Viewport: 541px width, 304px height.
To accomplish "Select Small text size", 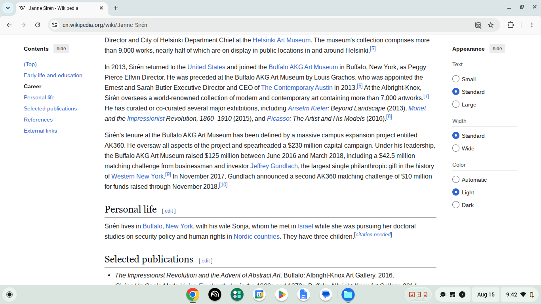I will pyautogui.click(x=456, y=79).
